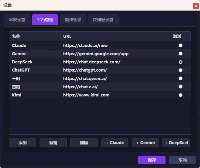Click the URL column header
The image size is (200, 168).
[x=115, y=36]
